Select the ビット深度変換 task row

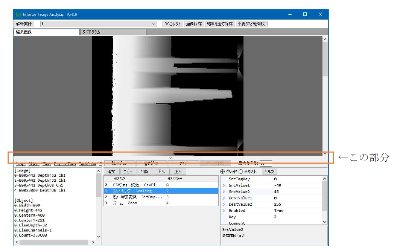pos(161,197)
